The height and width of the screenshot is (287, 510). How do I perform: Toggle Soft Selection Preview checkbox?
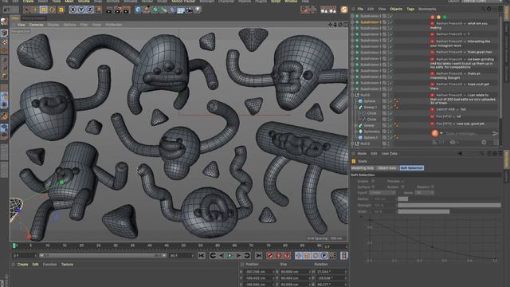click(402, 181)
